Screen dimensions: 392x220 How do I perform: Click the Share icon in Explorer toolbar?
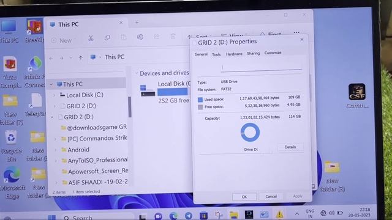(x=157, y=37)
